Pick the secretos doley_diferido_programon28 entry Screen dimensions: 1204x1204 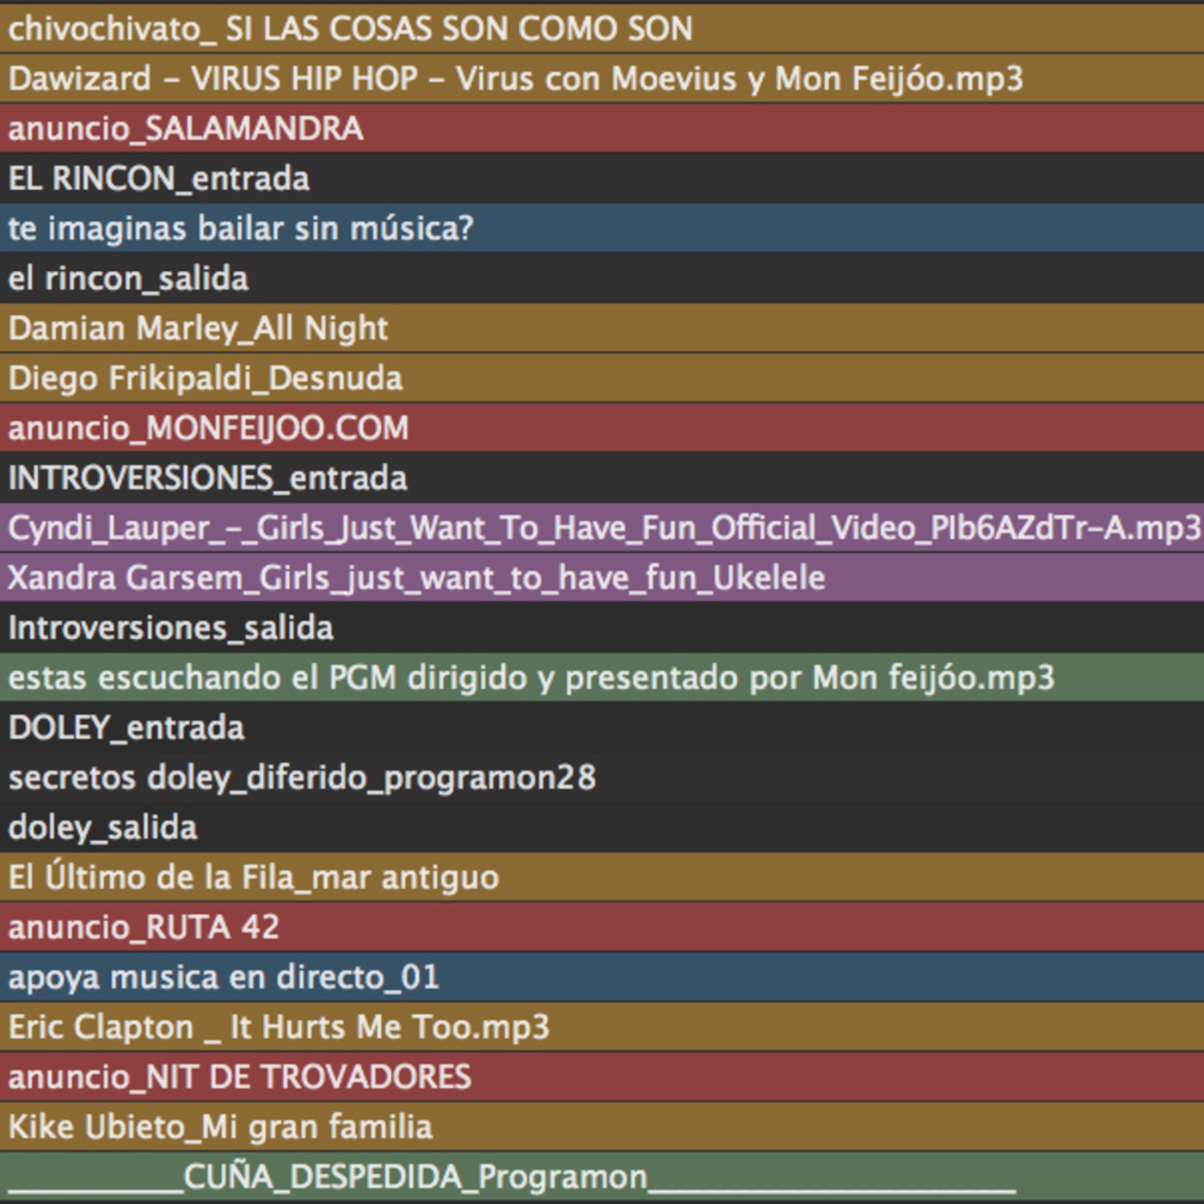click(x=302, y=777)
